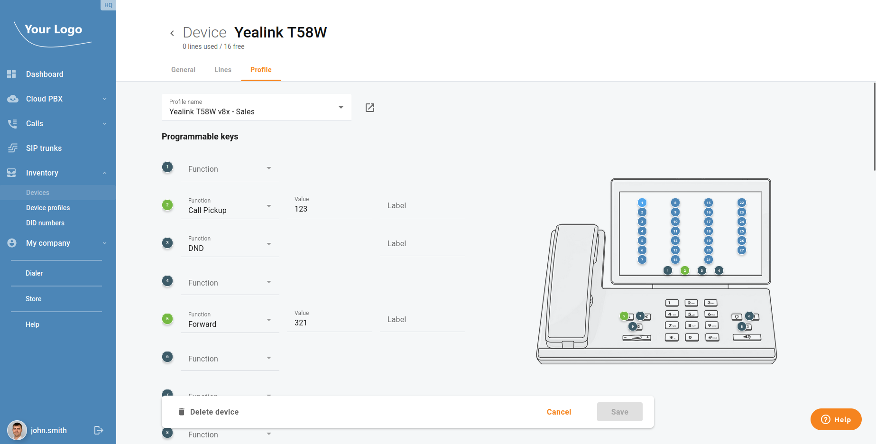
Task: Click john.smith user avatar
Action: (x=17, y=430)
